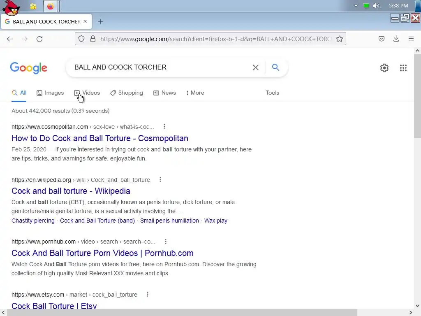Image resolution: width=421 pixels, height=316 pixels.
Task: Click the en.wikipedia.org result URL breadcrumb
Action: coord(81,180)
